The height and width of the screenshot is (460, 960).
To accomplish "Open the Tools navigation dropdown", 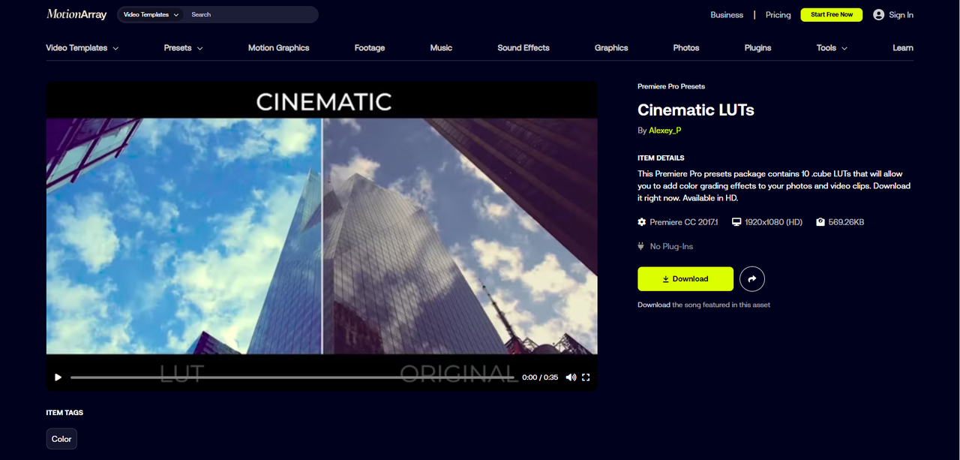I will [x=832, y=48].
